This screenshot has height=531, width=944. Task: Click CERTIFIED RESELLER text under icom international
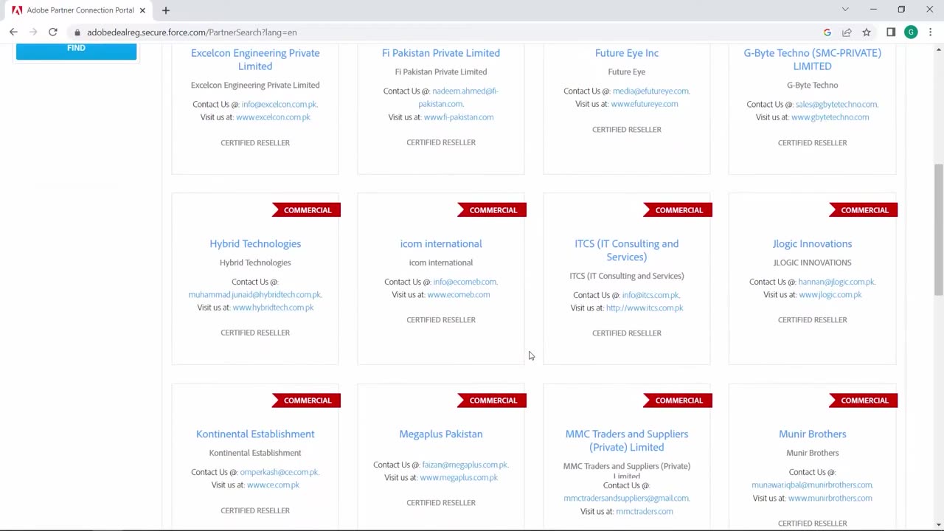(x=441, y=320)
